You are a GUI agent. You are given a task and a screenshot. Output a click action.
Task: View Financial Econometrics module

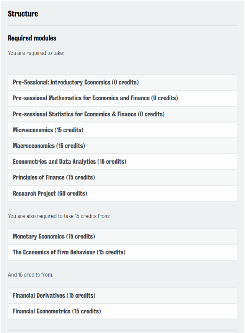click(122, 311)
